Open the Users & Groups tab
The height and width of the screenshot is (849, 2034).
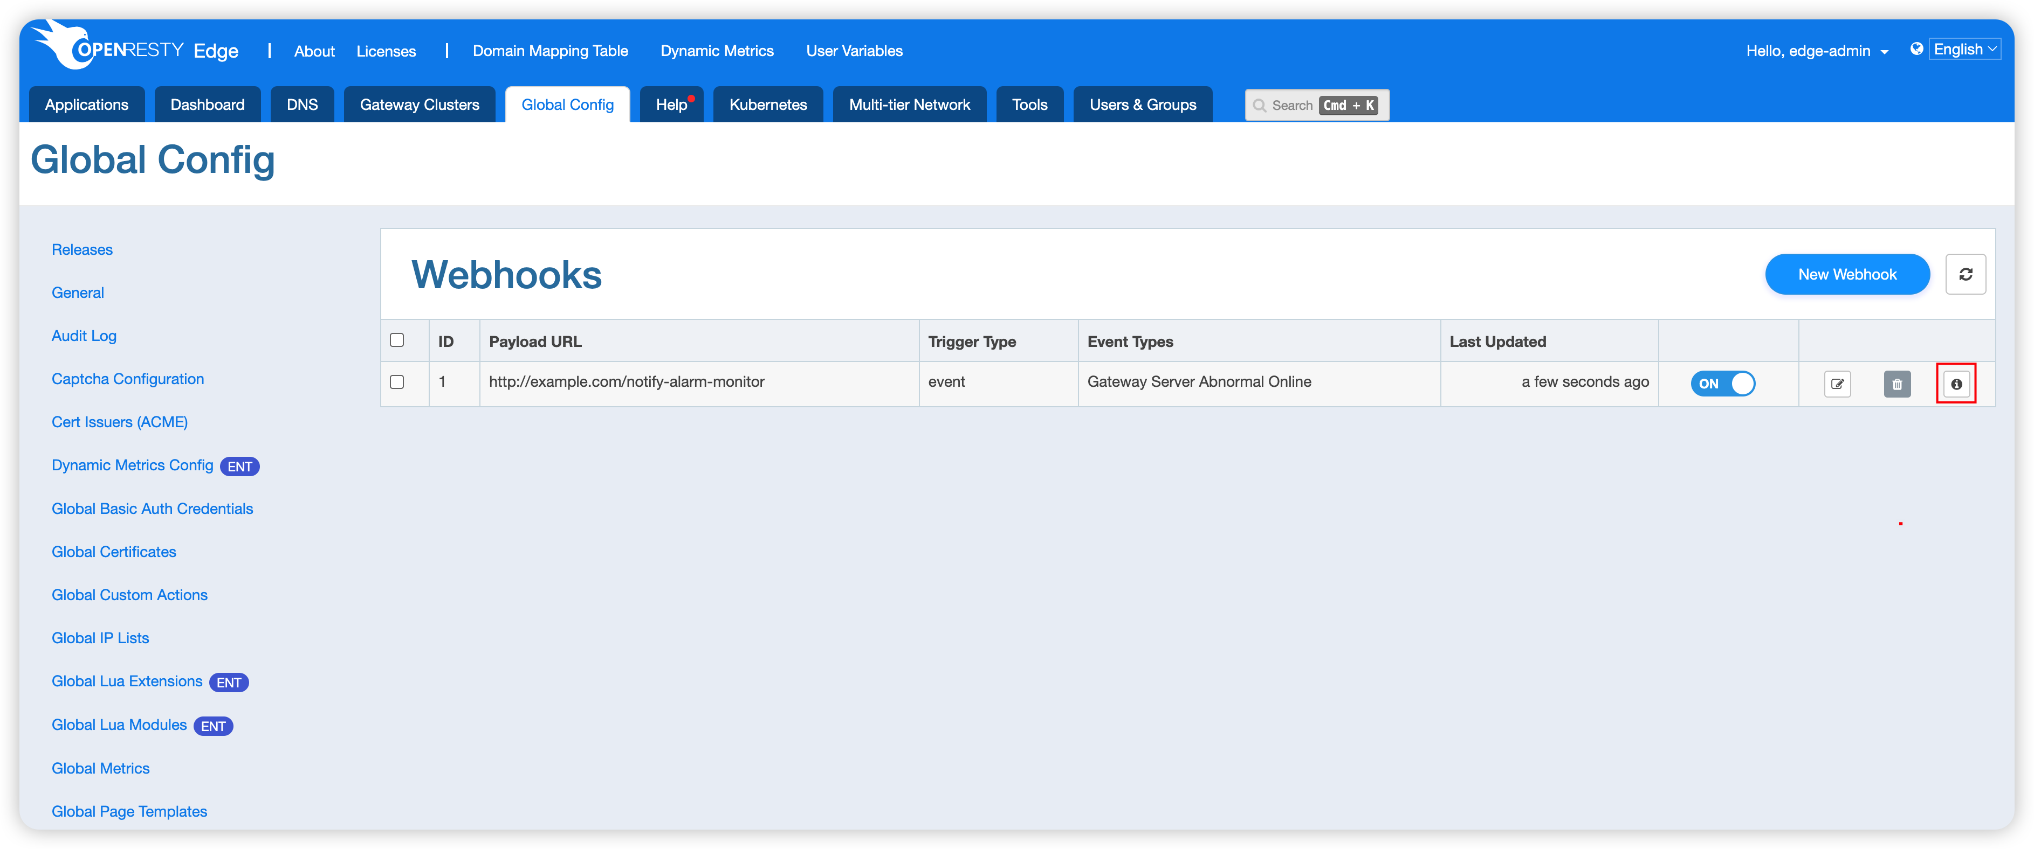(x=1143, y=104)
